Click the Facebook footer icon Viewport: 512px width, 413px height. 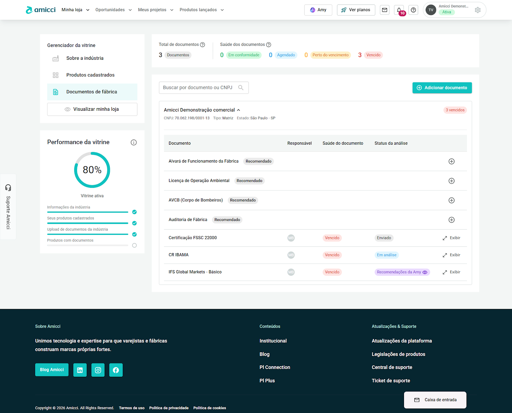click(x=116, y=370)
